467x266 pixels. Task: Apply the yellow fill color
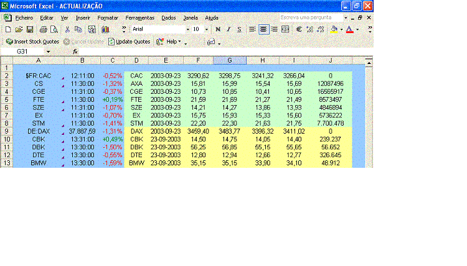tap(334, 29)
